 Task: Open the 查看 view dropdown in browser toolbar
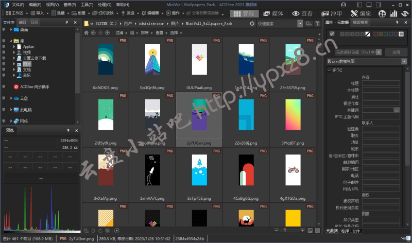tap(161, 33)
